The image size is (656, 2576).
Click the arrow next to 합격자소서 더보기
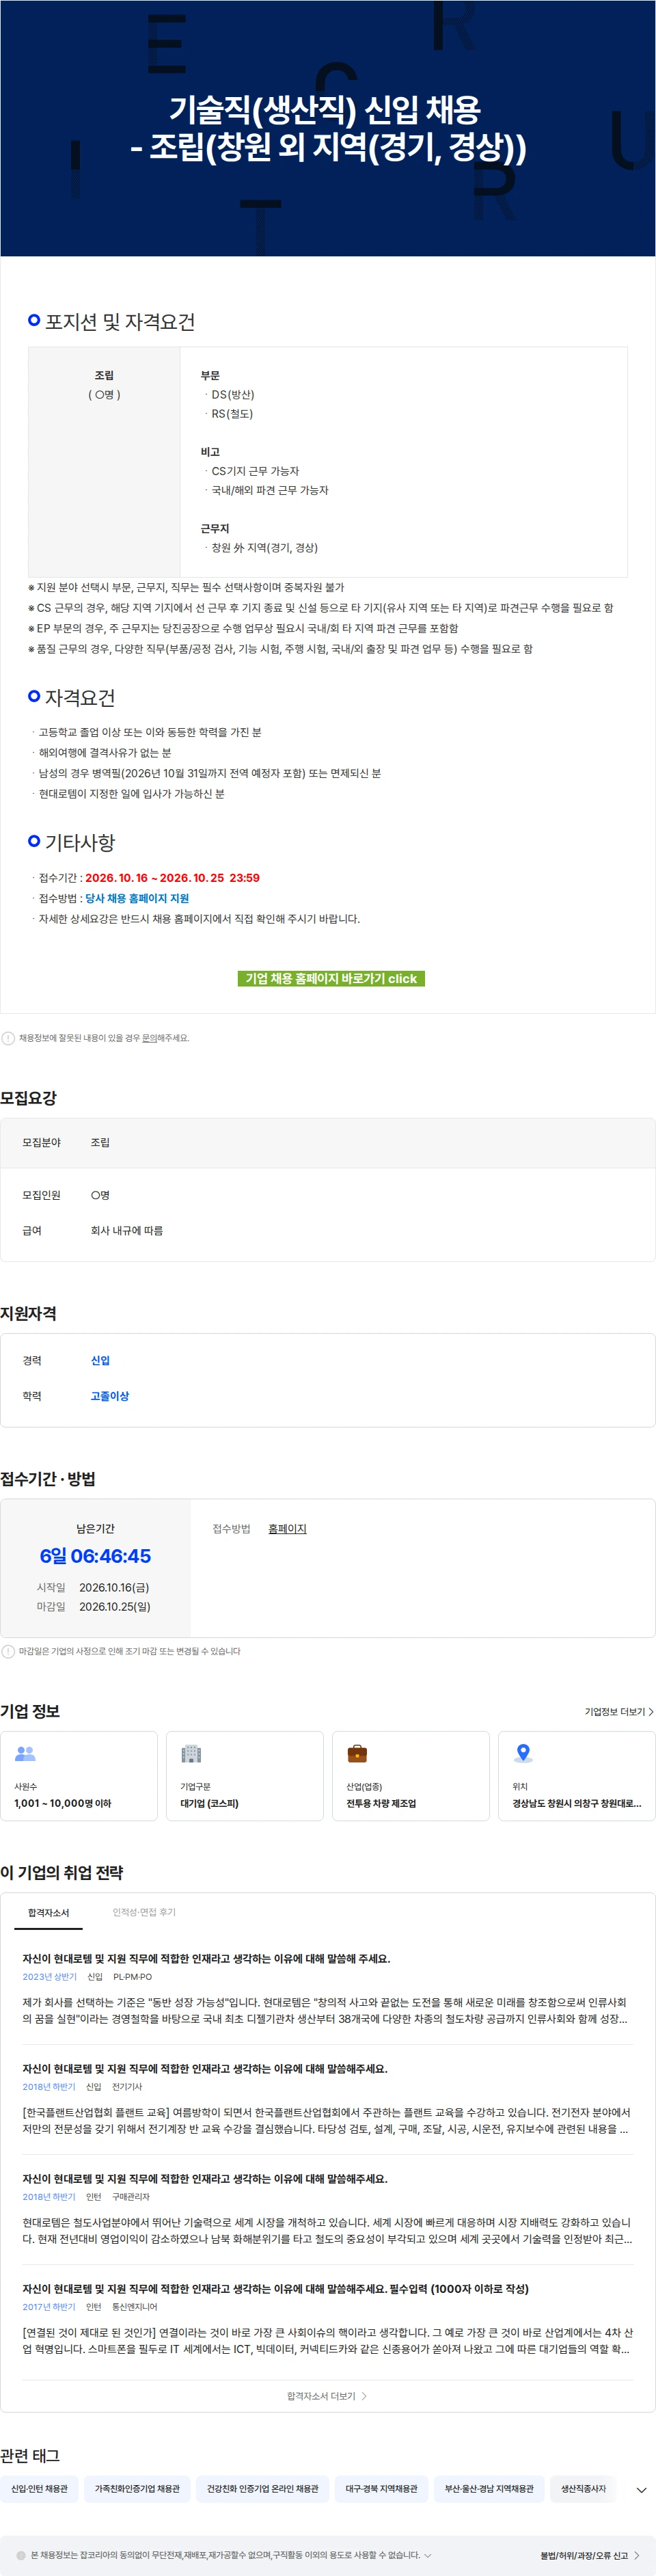[x=364, y=2396]
